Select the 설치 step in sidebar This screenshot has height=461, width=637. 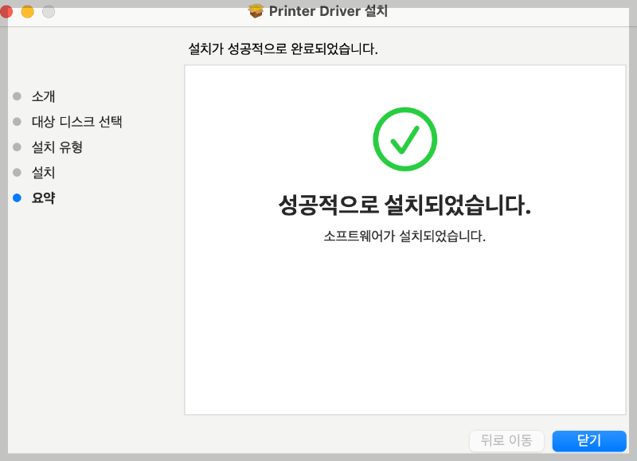[44, 172]
